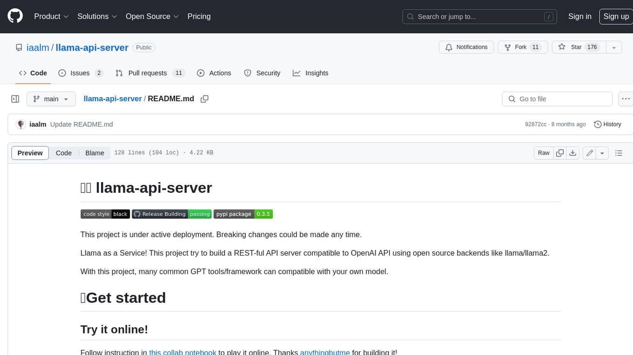Click the Pull requests counter 11
The width and height of the screenshot is (633, 355).
(x=178, y=73)
